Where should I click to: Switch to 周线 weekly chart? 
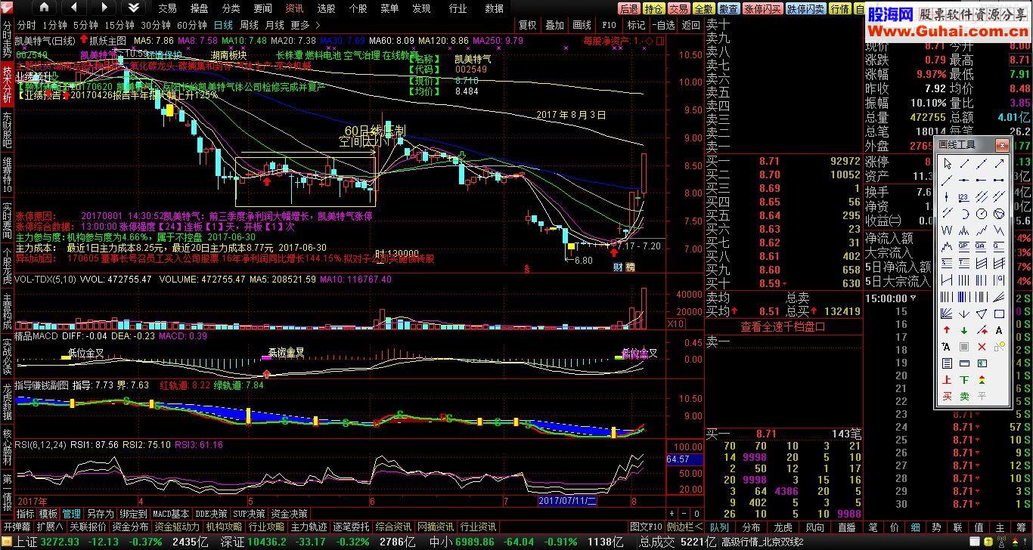pos(249,25)
